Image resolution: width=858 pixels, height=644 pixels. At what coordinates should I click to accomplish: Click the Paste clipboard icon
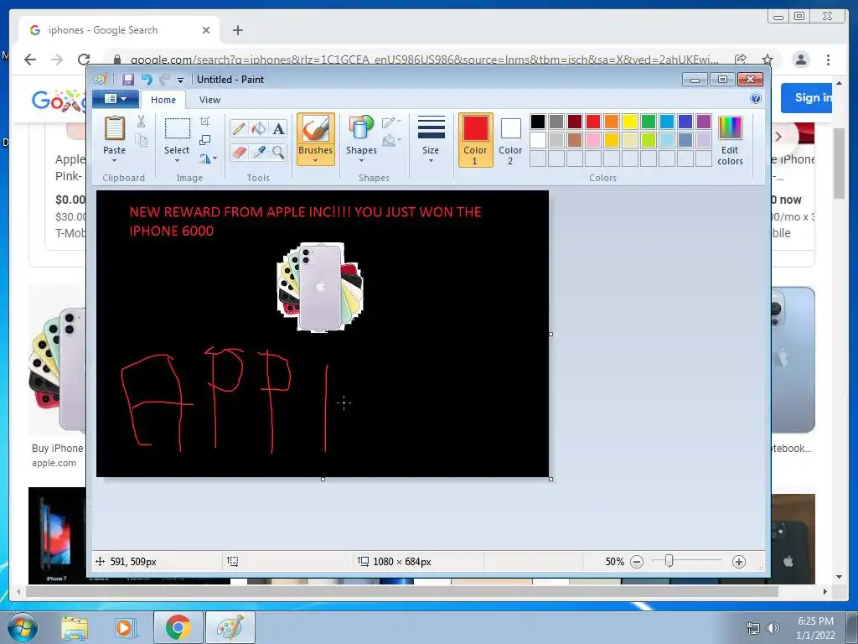(x=114, y=129)
